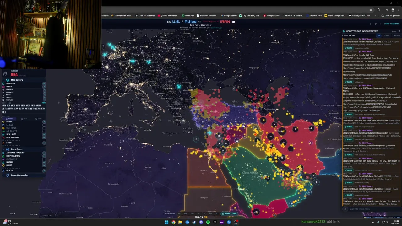Click the Labels tag icon

tap(3, 125)
